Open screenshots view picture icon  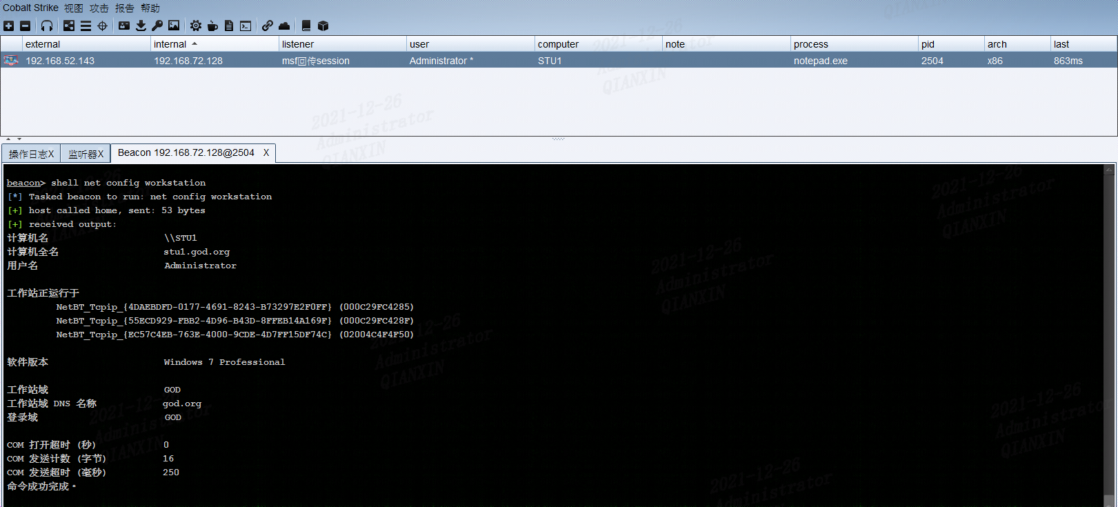tap(174, 26)
